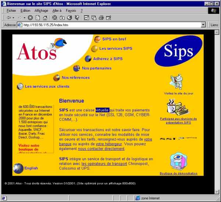
Task: Click the coffee cup and newspaper icon
Action: coord(178,107)
